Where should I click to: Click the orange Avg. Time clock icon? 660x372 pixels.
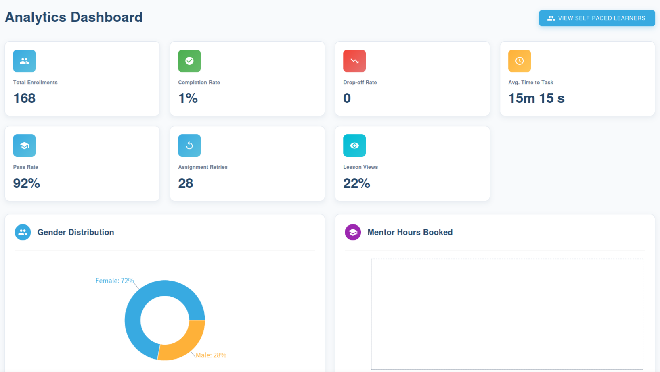tap(519, 61)
